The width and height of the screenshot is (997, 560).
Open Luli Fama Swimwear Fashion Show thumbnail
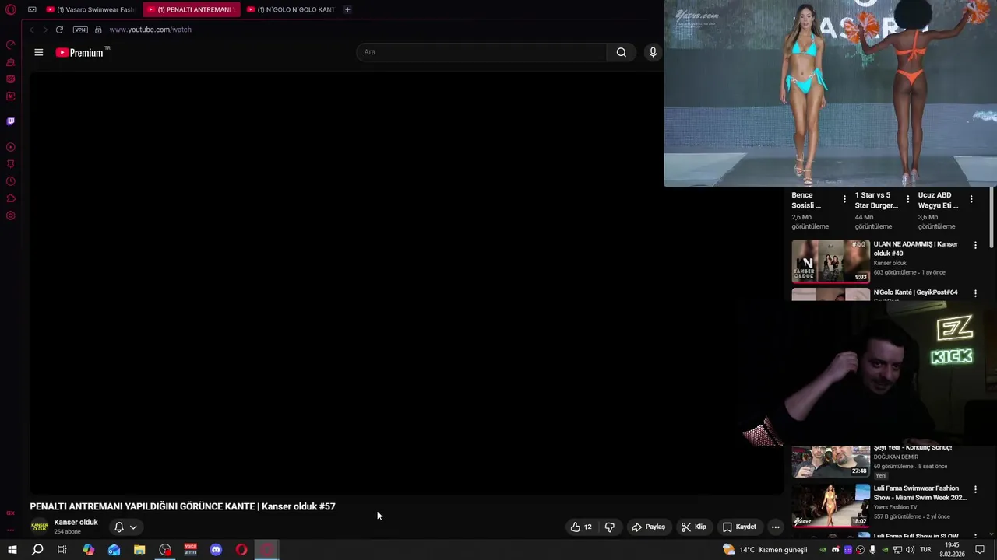(830, 505)
